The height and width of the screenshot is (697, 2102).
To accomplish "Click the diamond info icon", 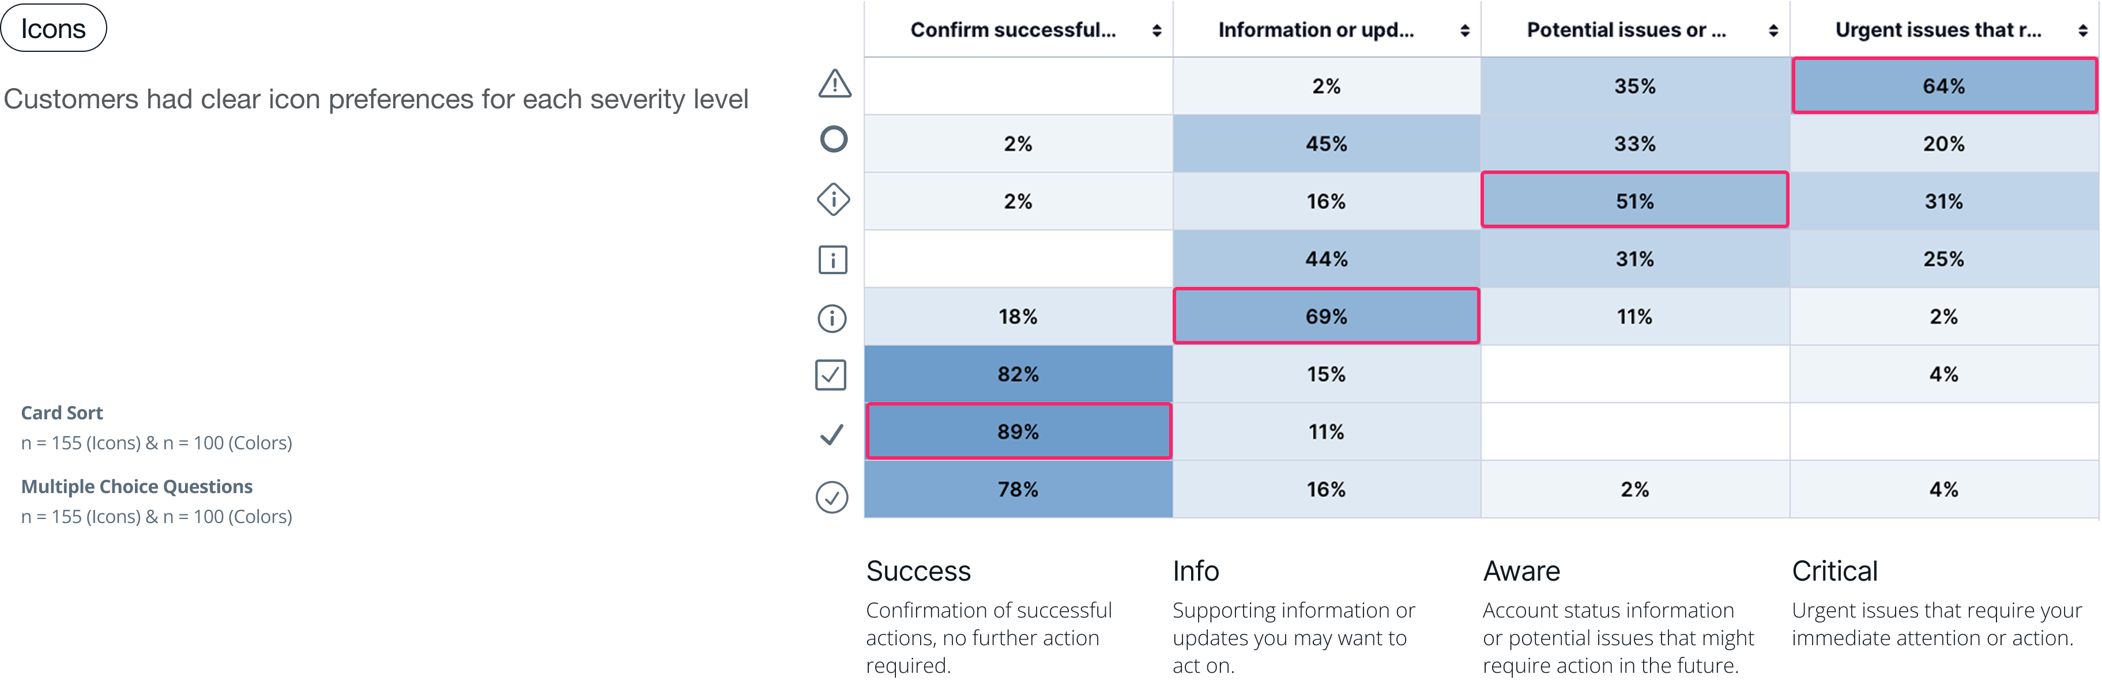I will (x=833, y=200).
